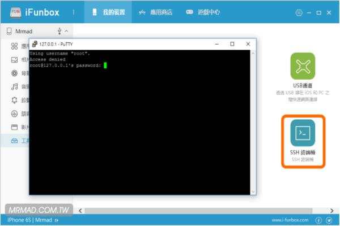Click the PuTTY icon in its title bar
340x226 pixels.
click(35, 44)
